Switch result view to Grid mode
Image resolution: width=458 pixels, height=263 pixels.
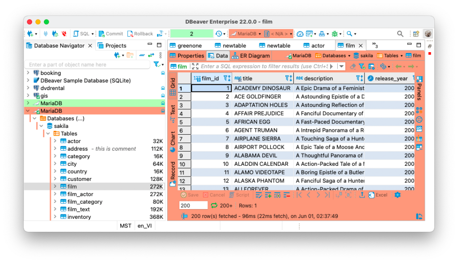point(173,87)
